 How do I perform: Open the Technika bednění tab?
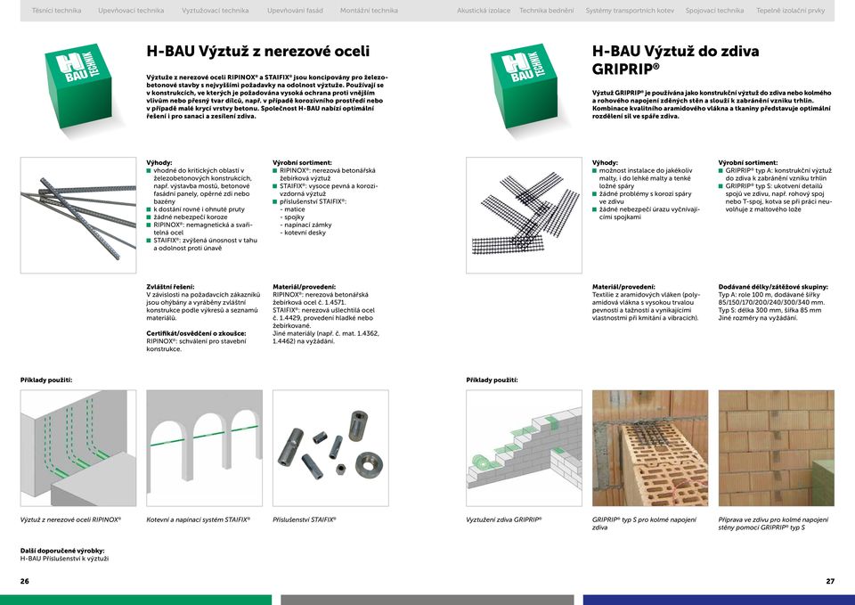pos(546,11)
